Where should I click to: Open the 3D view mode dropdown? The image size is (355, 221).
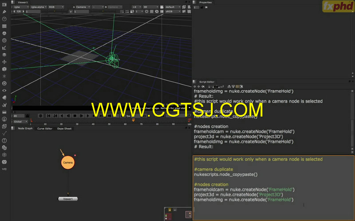click(x=150, y=7)
